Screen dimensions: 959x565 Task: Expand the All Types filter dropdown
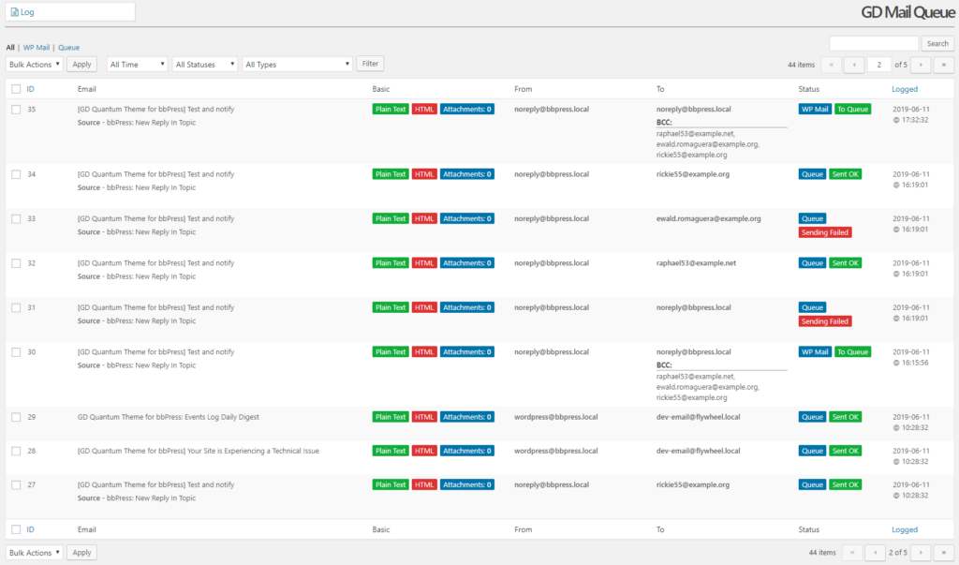(297, 64)
